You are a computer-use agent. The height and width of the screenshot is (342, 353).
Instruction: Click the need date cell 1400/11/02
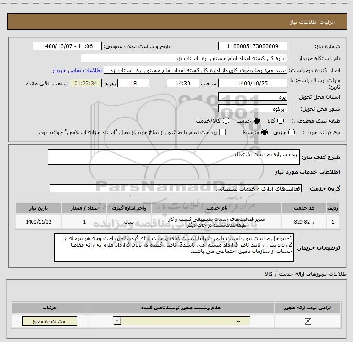pos(39,222)
